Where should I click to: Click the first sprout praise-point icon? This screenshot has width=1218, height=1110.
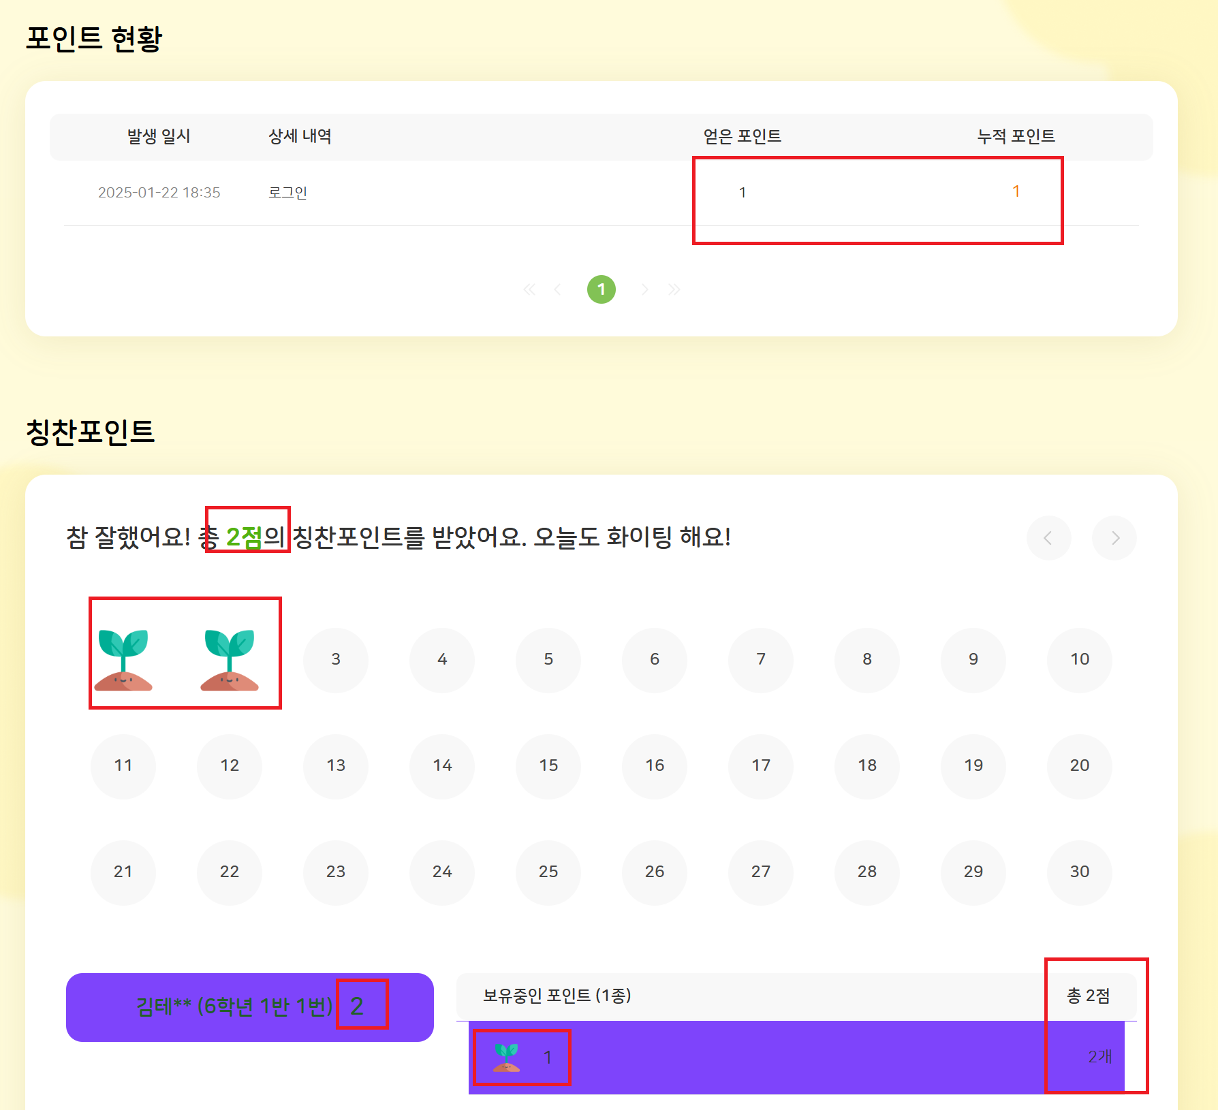[x=123, y=659]
